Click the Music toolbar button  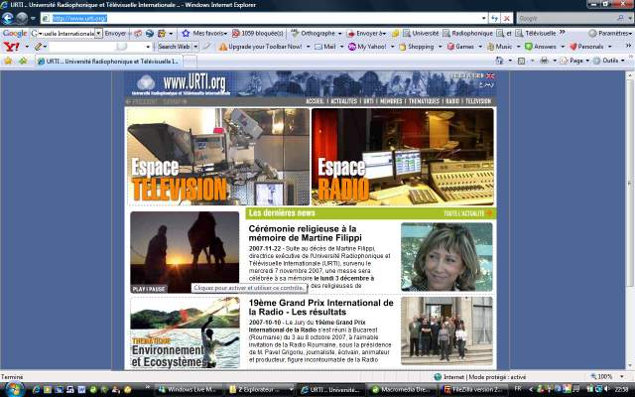pos(500,47)
